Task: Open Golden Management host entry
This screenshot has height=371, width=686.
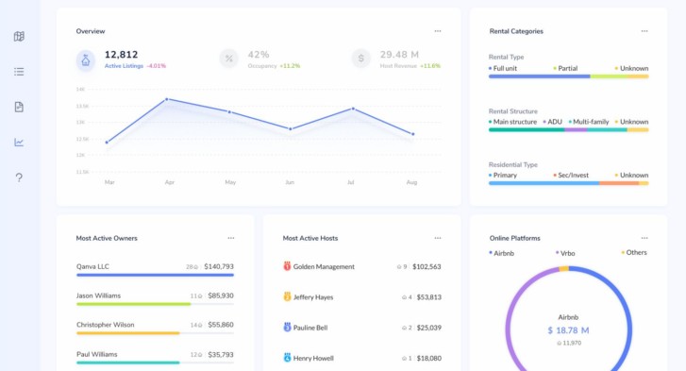Action: pyautogui.click(x=362, y=266)
